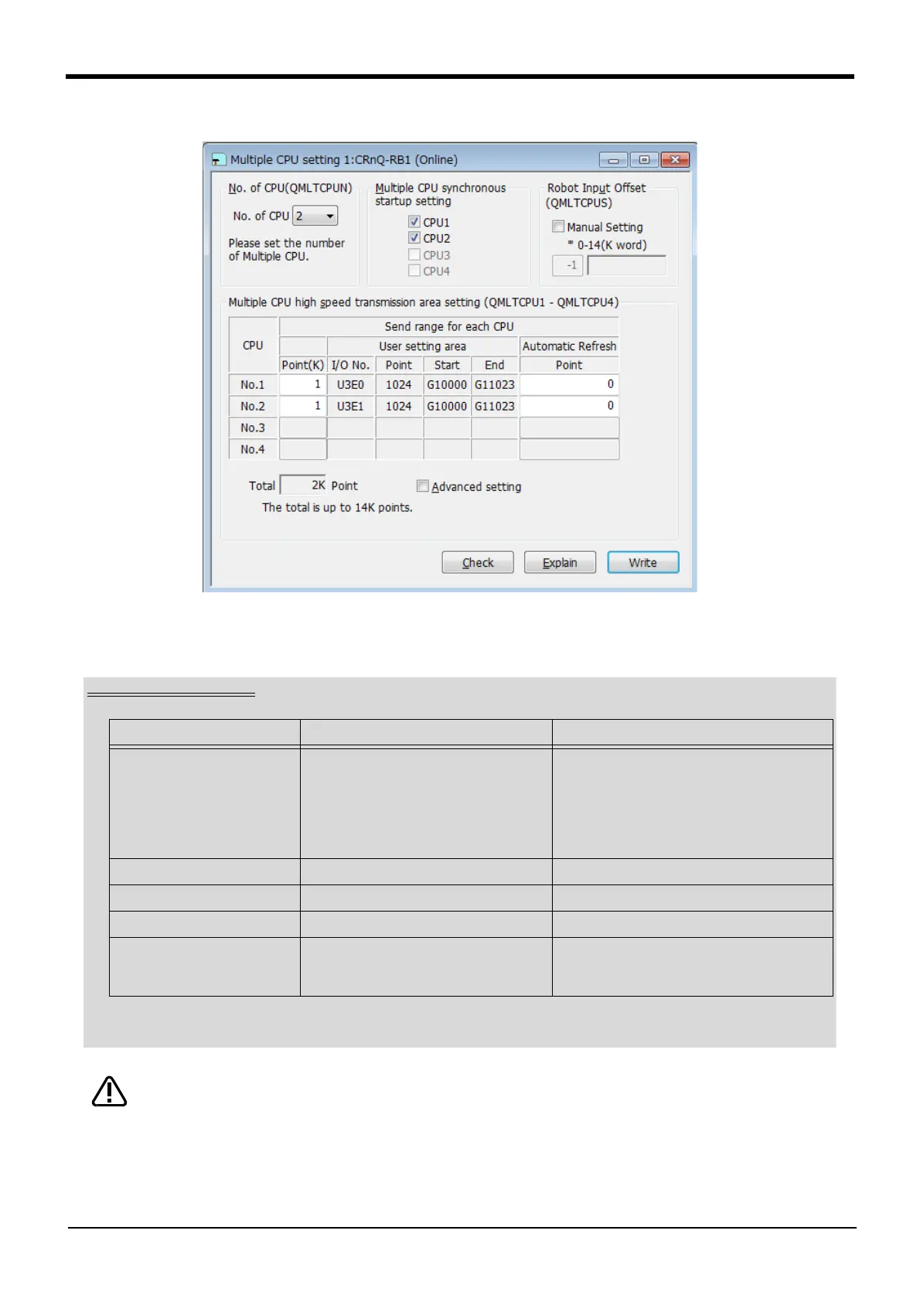Image resolution: width=920 pixels, height=1302 pixels.
Task: Maximize the Multiple CPU setting window
Action: [x=644, y=160]
